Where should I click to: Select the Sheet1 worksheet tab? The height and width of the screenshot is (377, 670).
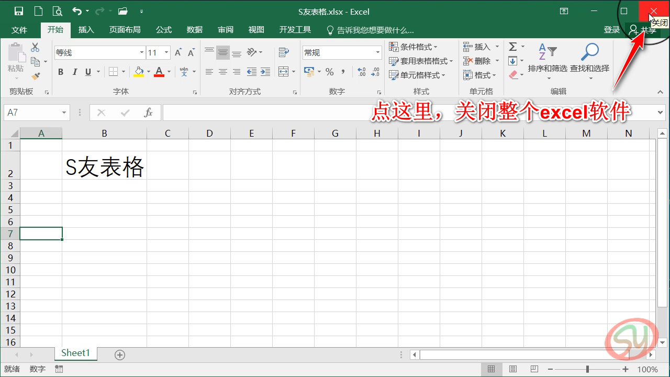(76, 353)
